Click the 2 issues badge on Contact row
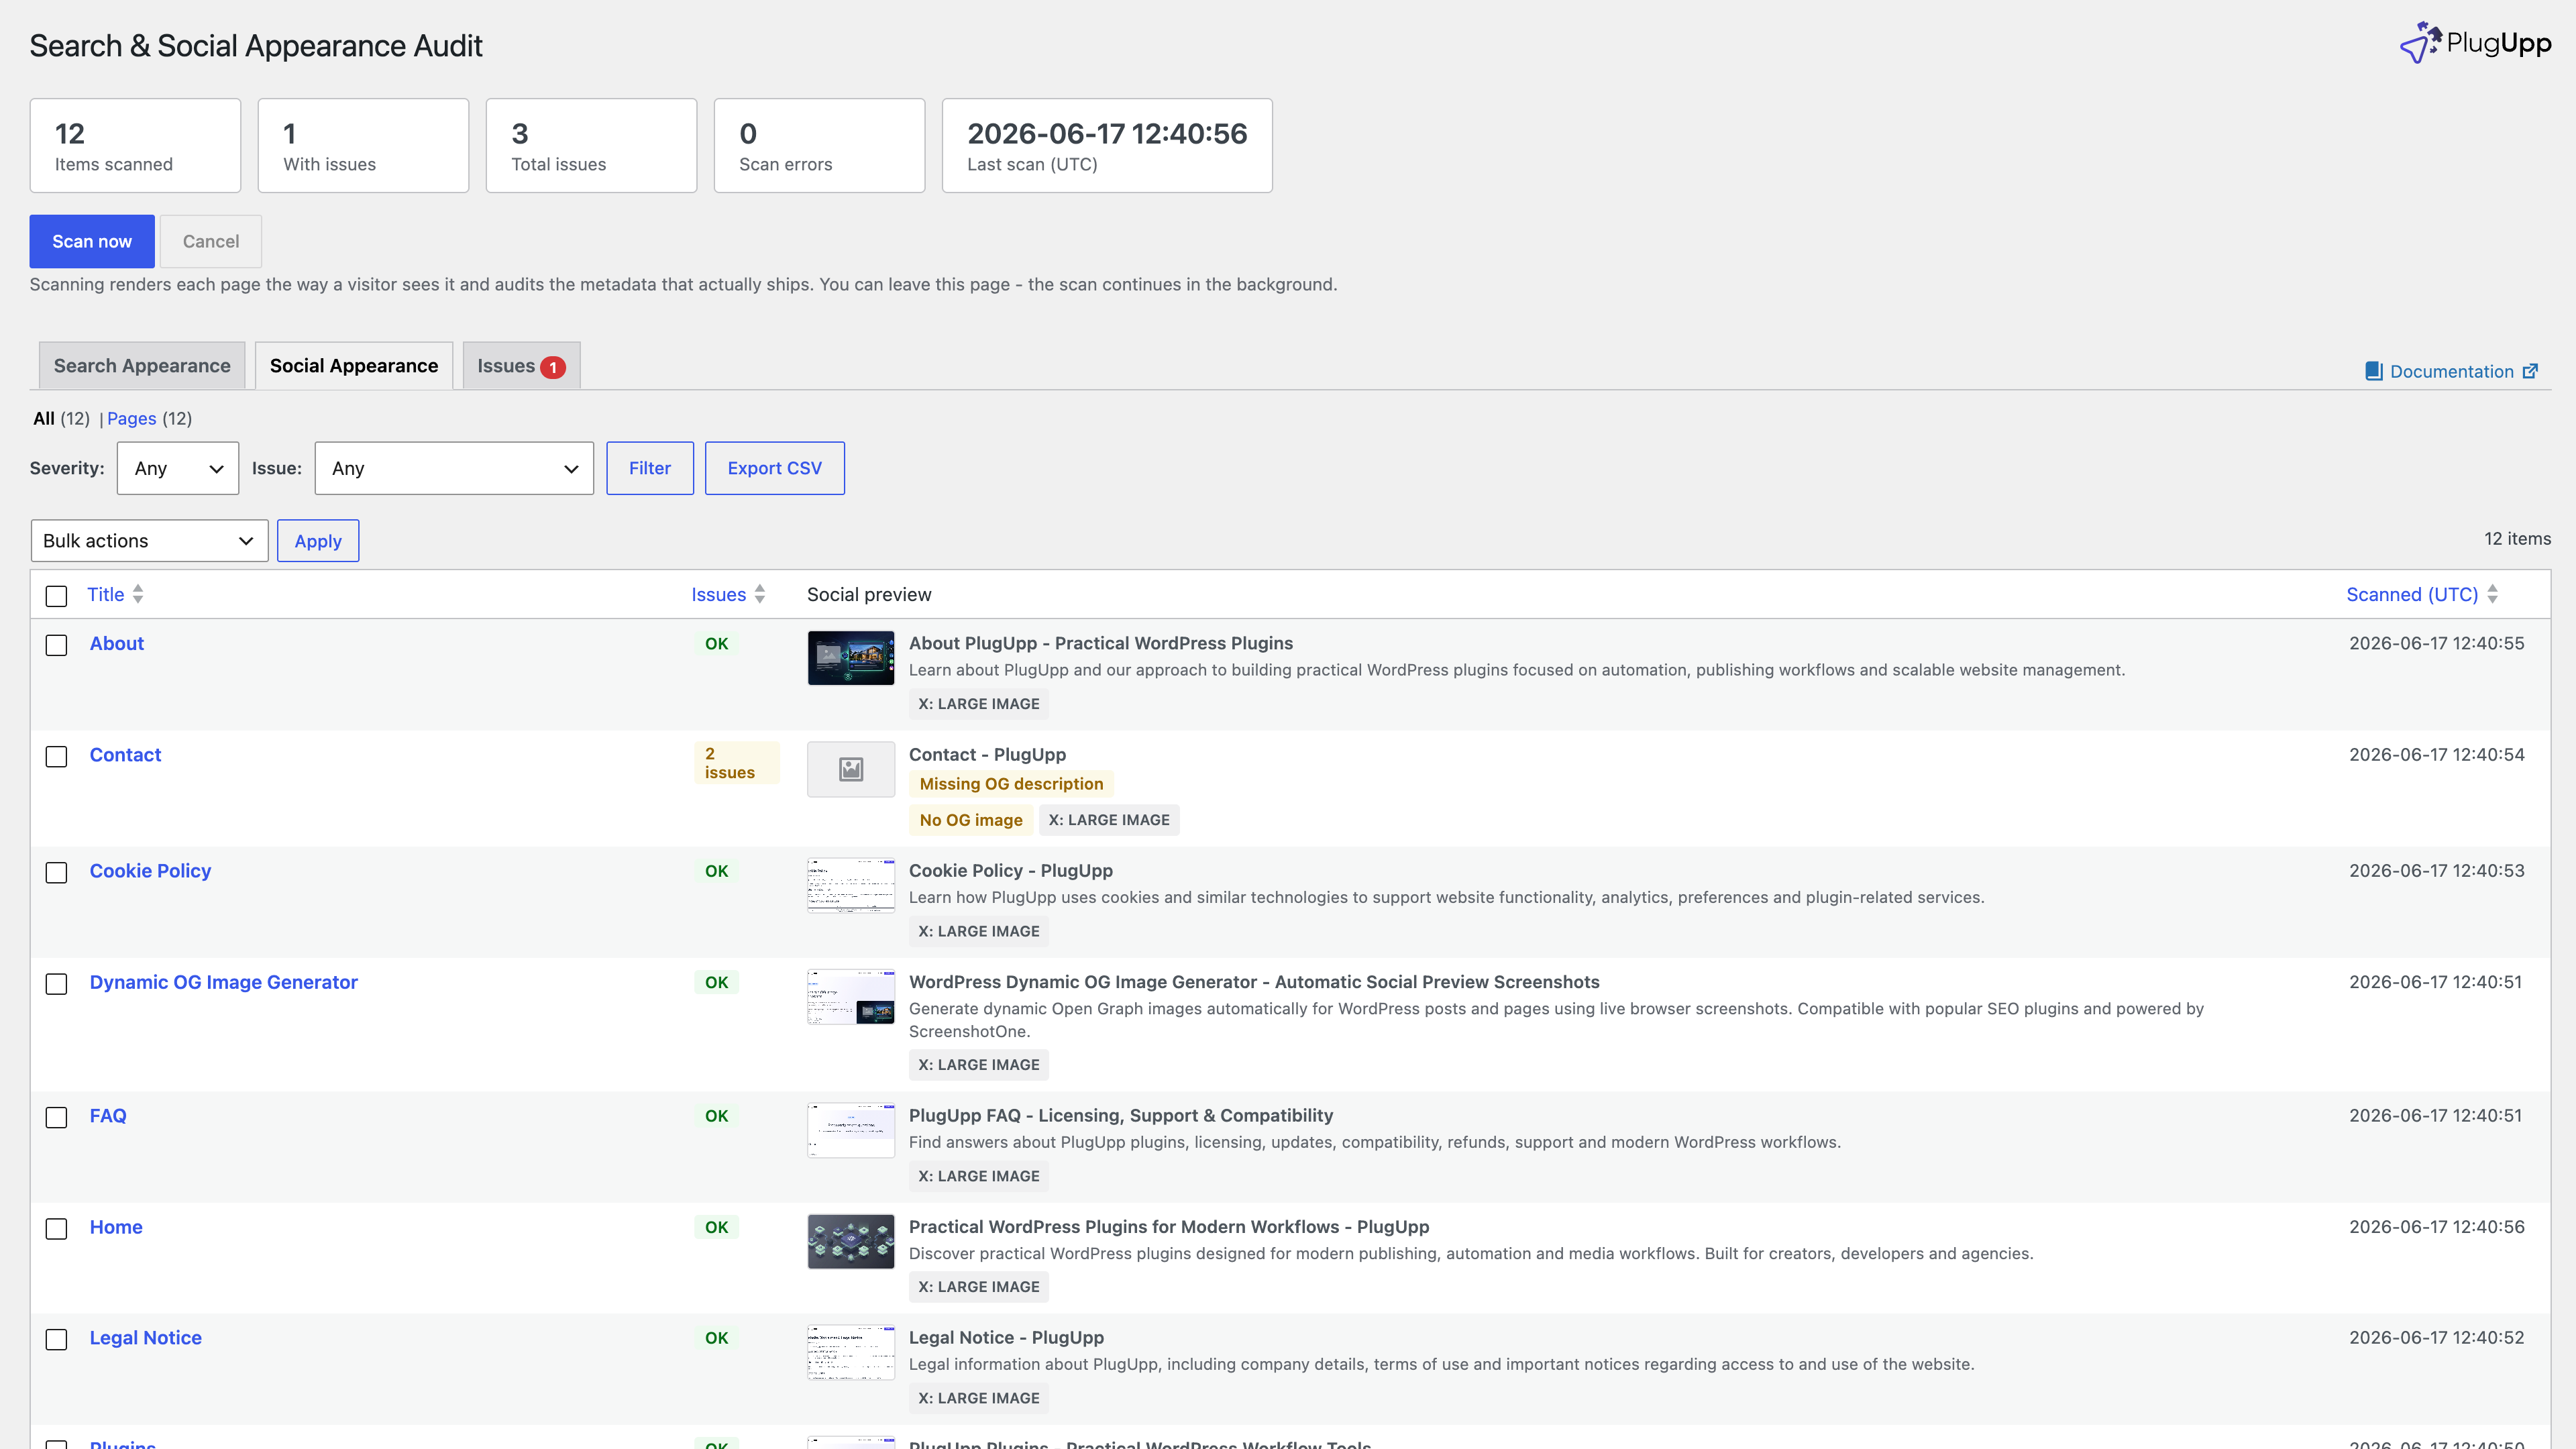 (x=736, y=762)
